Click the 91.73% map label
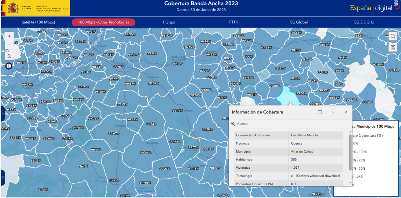401x198 pixels. pos(317,194)
